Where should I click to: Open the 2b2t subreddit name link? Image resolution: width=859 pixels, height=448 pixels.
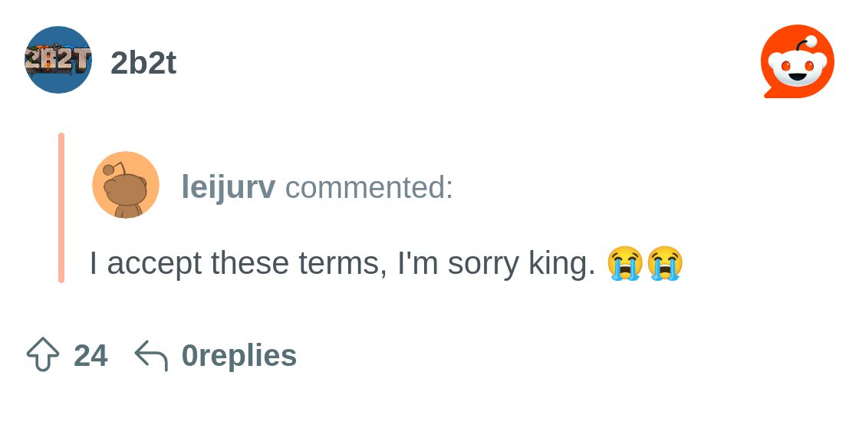click(x=143, y=63)
